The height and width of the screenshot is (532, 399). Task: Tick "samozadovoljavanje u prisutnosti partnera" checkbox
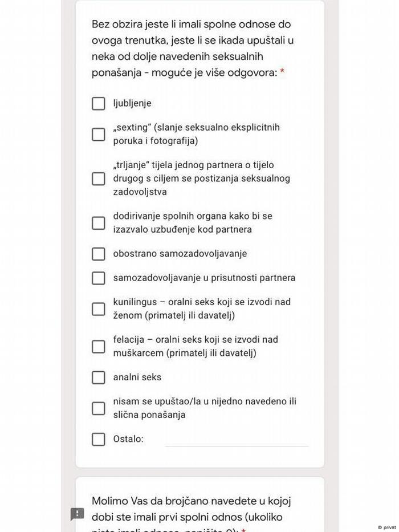point(99,278)
